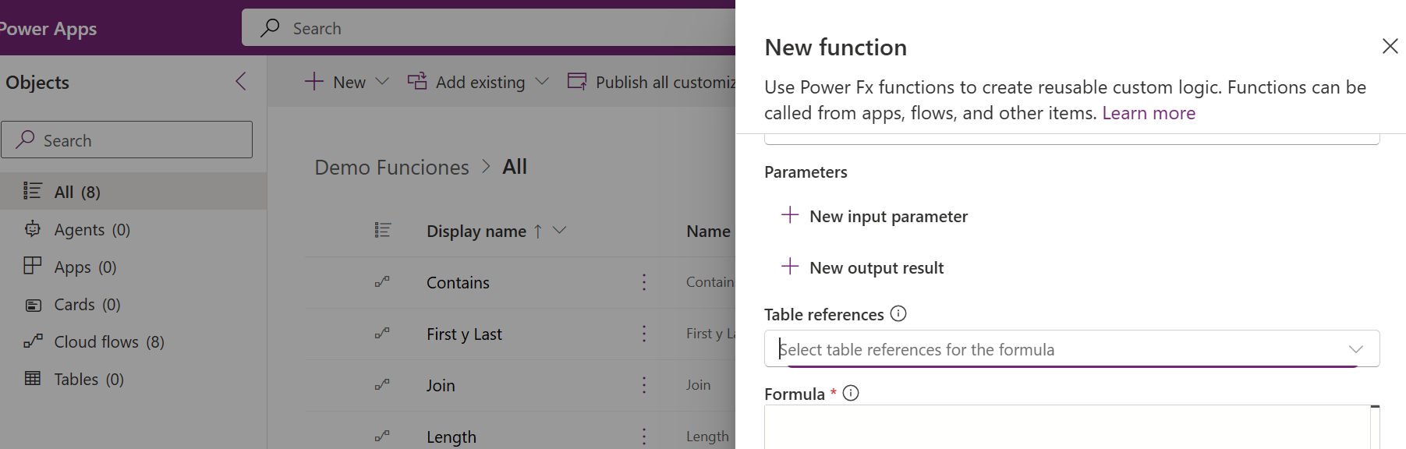
Task: Open the Learn more link
Action: [1149, 113]
